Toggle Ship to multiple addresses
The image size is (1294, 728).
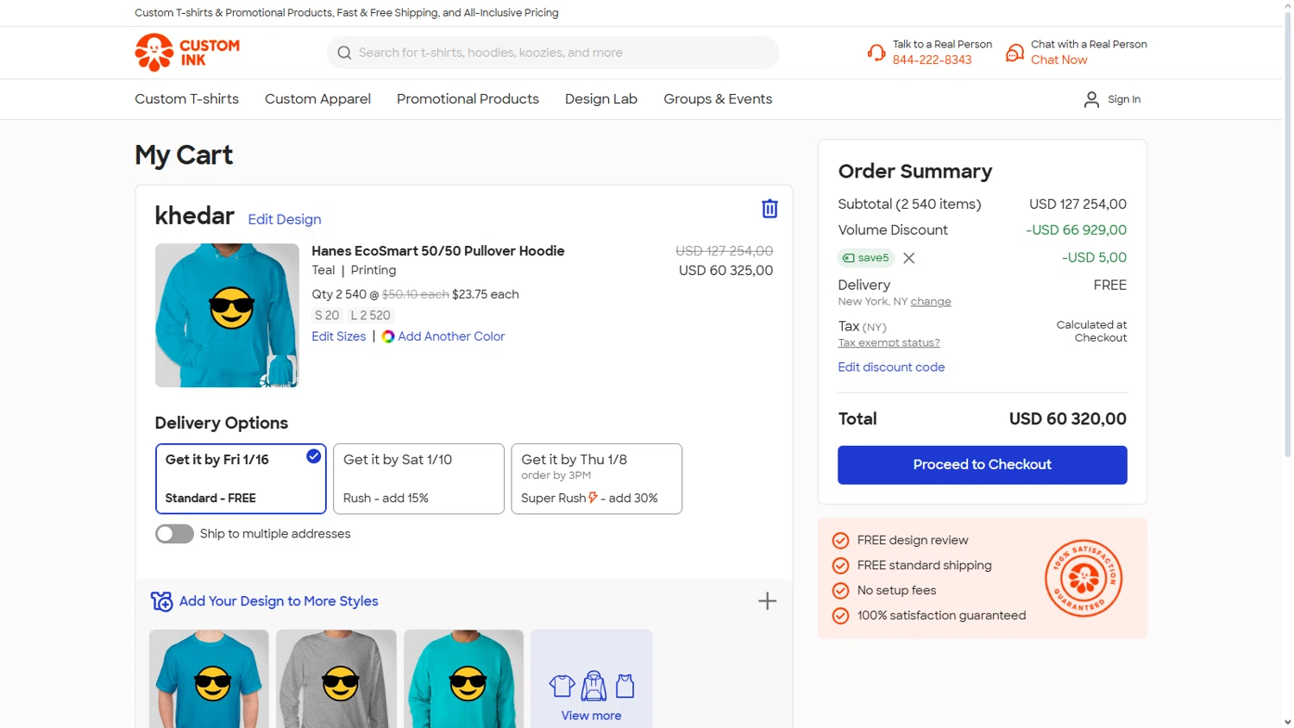[174, 534]
